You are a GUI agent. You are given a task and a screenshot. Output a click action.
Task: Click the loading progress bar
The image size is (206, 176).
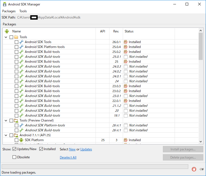tap(95, 166)
